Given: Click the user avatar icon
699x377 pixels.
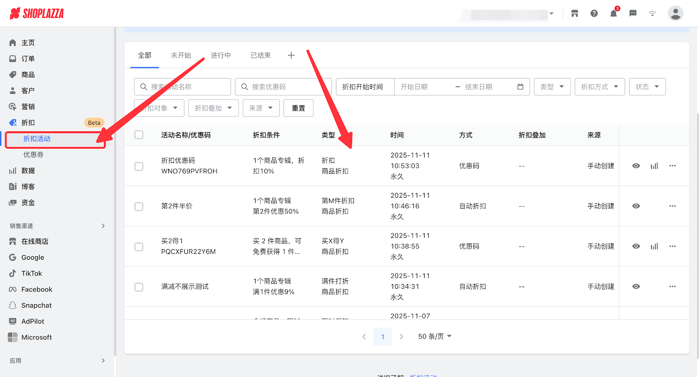Looking at the screenshot, I should click(675, 14).
